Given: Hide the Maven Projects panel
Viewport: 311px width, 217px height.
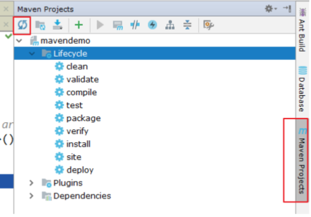Looking at the screenshot, I should (x=287, y=9).
